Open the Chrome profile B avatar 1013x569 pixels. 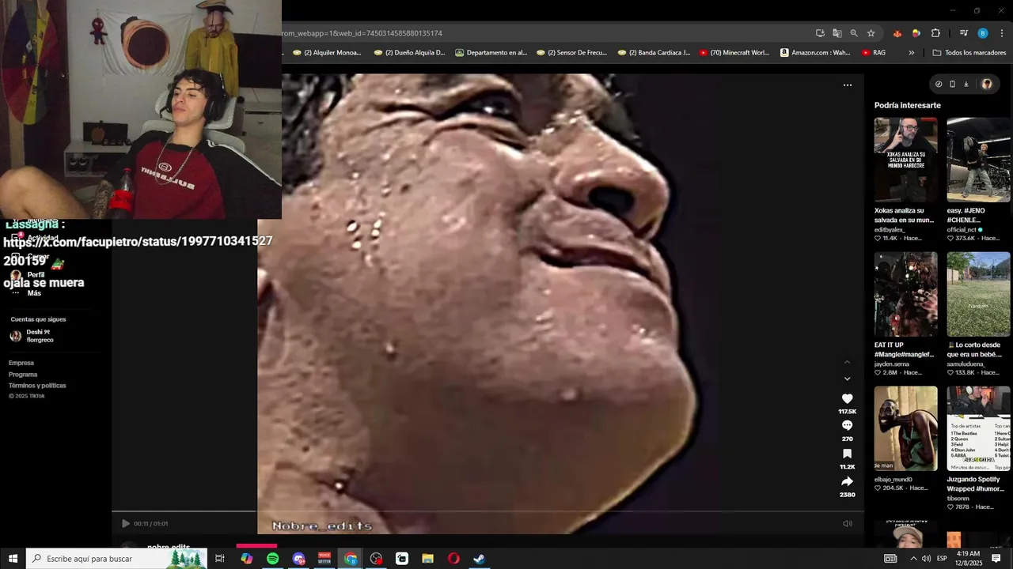coord(983,33)
